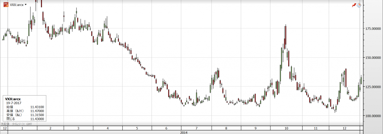The height and width of the screenshot is (134, 383).
Task: Open the VXX:arcx symbol dropdown arrow
Action: click(x=26, y=4)
